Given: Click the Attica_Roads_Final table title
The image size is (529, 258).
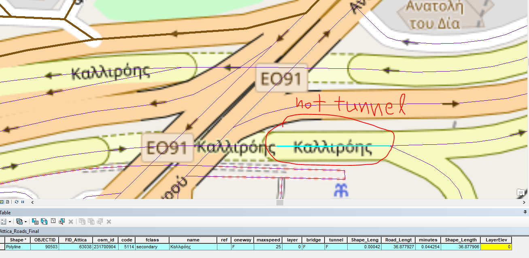Looking at the screenshot, I should tap(19, 231).
